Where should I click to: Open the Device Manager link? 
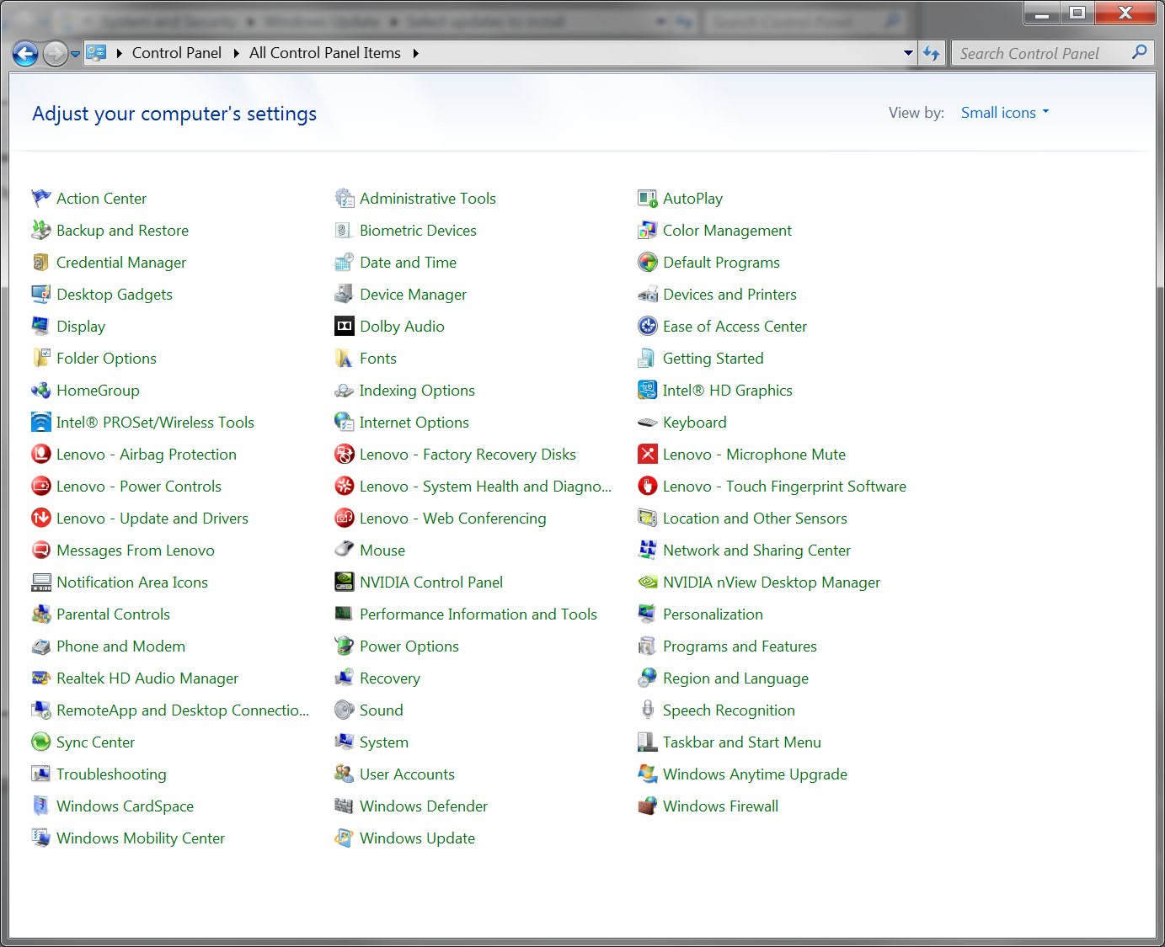[412, 295]
